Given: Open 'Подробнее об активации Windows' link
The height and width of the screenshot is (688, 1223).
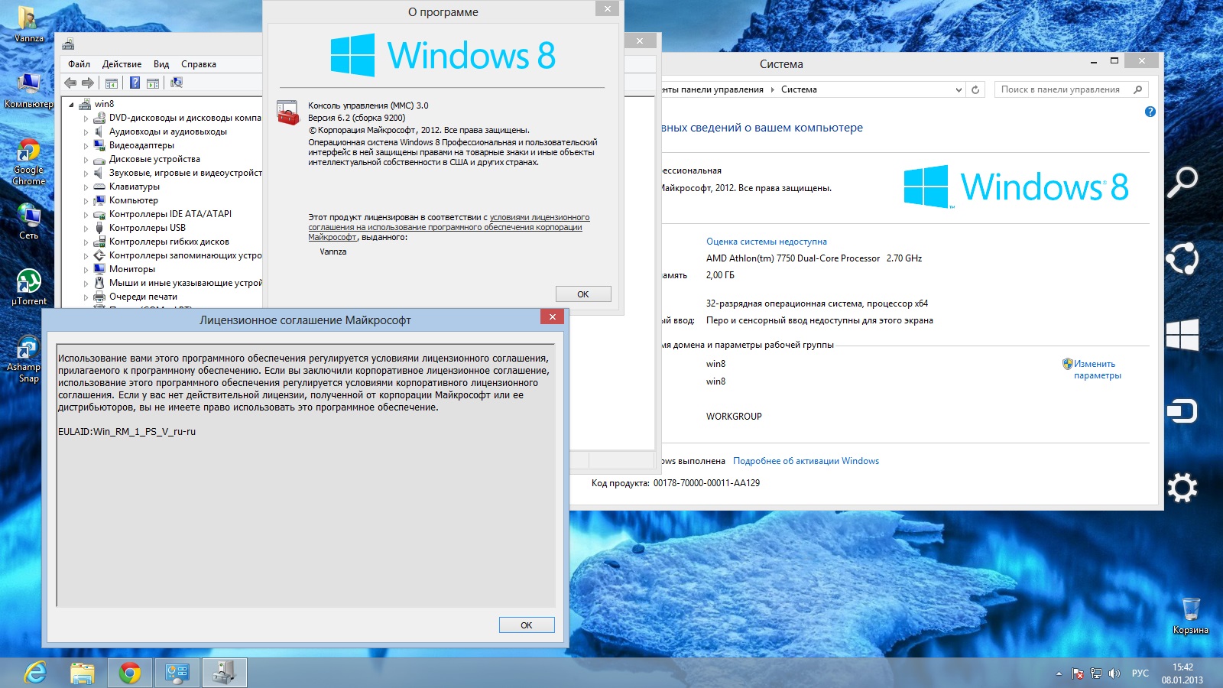Looking at the screenshot, I should [806, 461].
